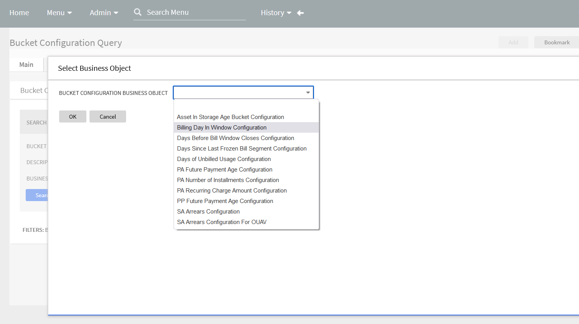Click the Search Menu input field
This screenshot has height=324, width=579.
189,12
